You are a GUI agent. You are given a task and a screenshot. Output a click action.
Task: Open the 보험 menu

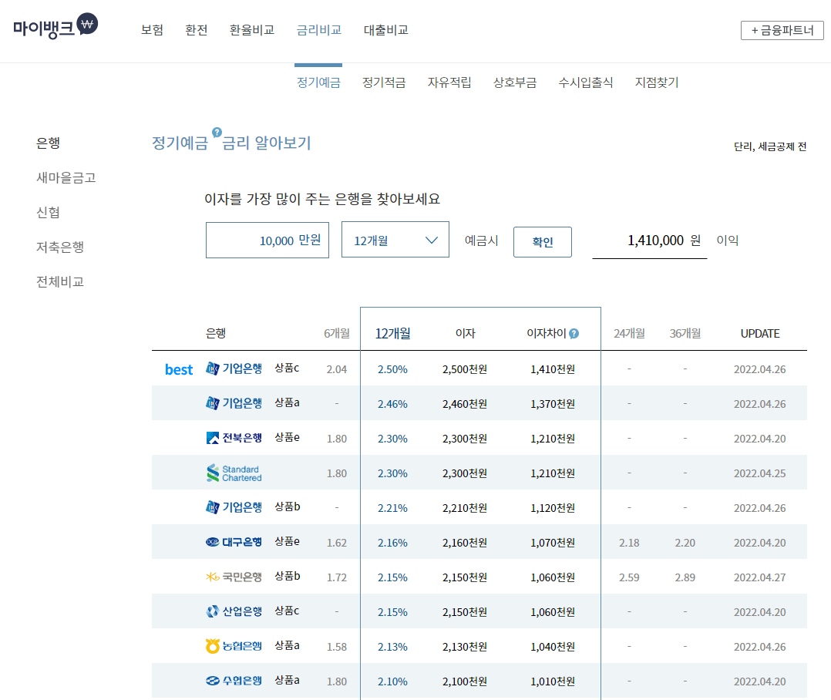152,30
